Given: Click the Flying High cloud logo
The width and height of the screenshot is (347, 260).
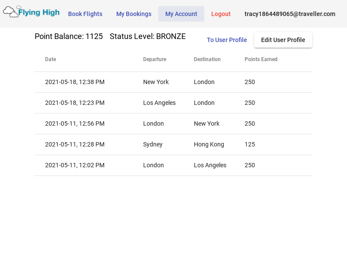Looking at the screenshot, I should coord(31,12).
